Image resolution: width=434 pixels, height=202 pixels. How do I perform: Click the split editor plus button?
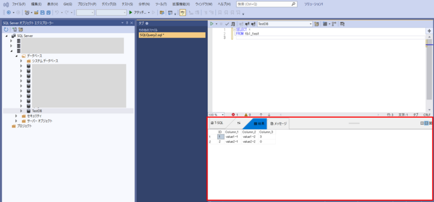[x=429, y=31]
